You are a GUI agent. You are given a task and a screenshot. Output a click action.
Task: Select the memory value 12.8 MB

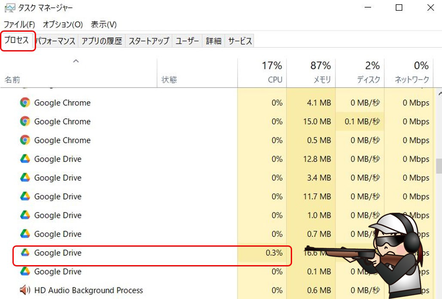click(x=317, y=159)
